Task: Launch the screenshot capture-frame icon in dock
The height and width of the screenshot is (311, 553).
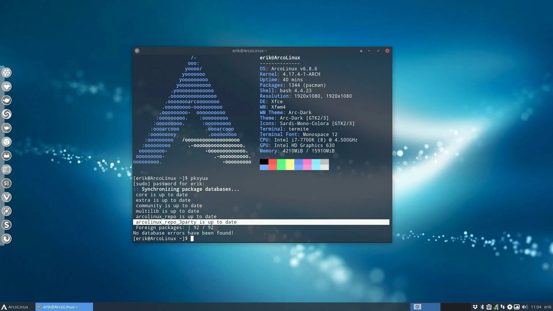Action: [7, 211]
